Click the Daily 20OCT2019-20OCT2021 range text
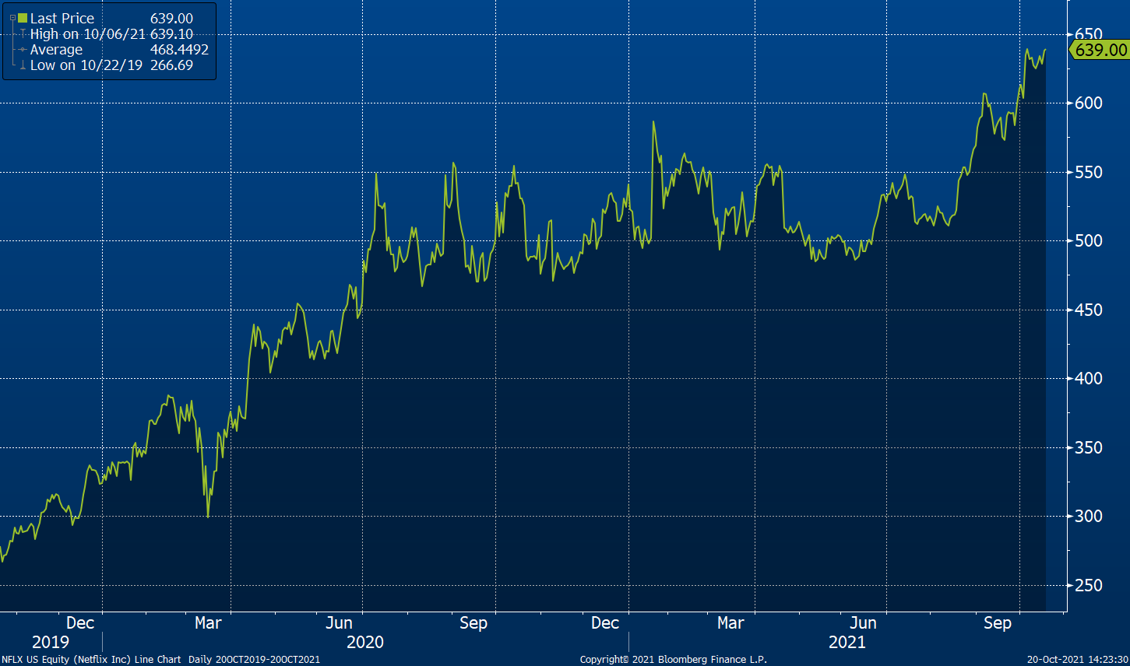This screenshot has height=666, width=1130. 254,660
